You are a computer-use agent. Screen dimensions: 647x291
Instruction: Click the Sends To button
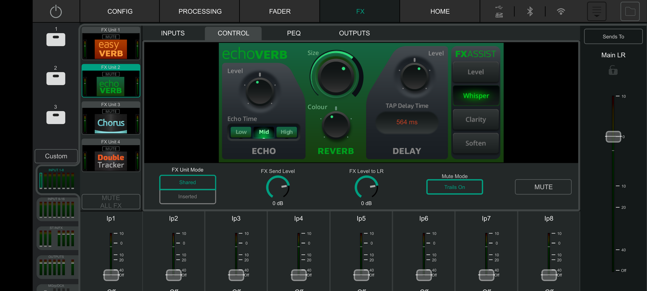point(613,36)
